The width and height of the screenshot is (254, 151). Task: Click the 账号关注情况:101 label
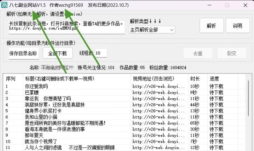click(96, 67)
